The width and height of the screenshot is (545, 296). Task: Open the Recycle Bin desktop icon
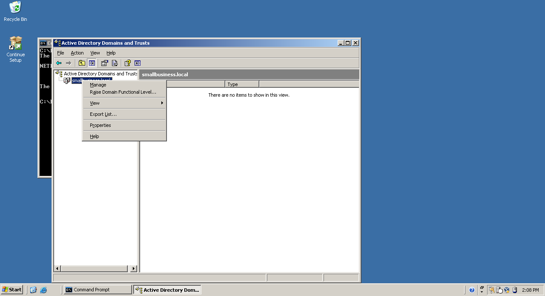[15, 11]
